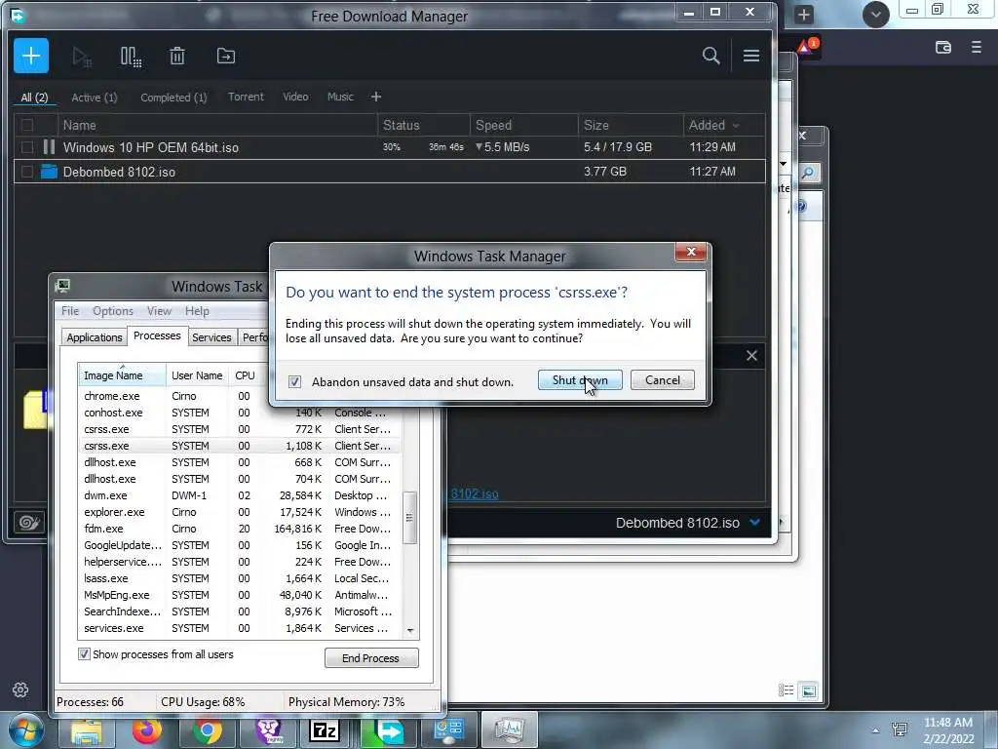Click the network tray icon

click(900, 729)
